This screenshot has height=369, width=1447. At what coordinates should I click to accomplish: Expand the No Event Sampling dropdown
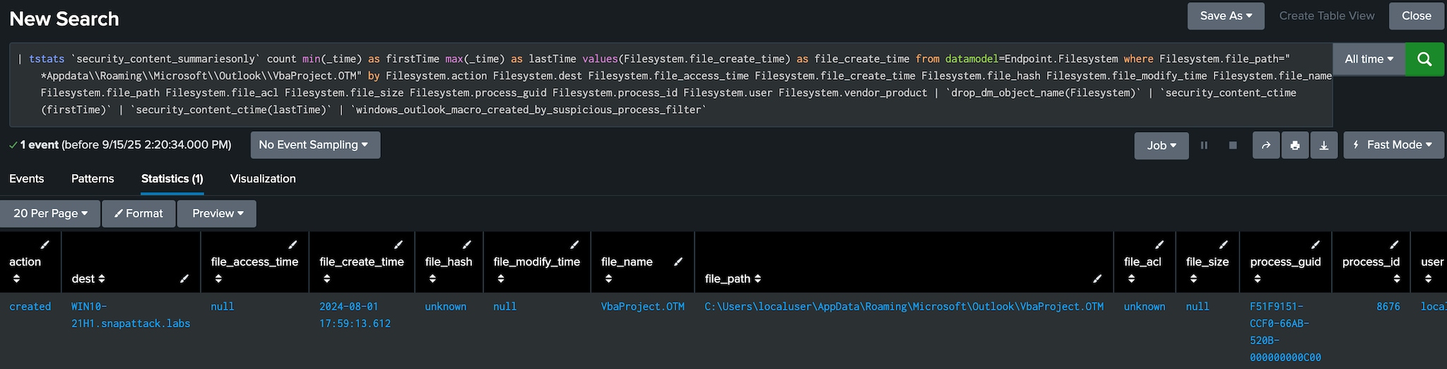tap(315, 145)
